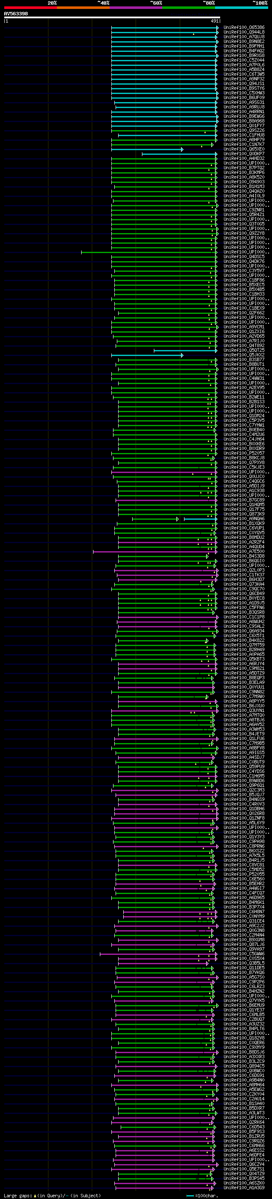Click the cyan ~100% legend segment

[241, 8]
